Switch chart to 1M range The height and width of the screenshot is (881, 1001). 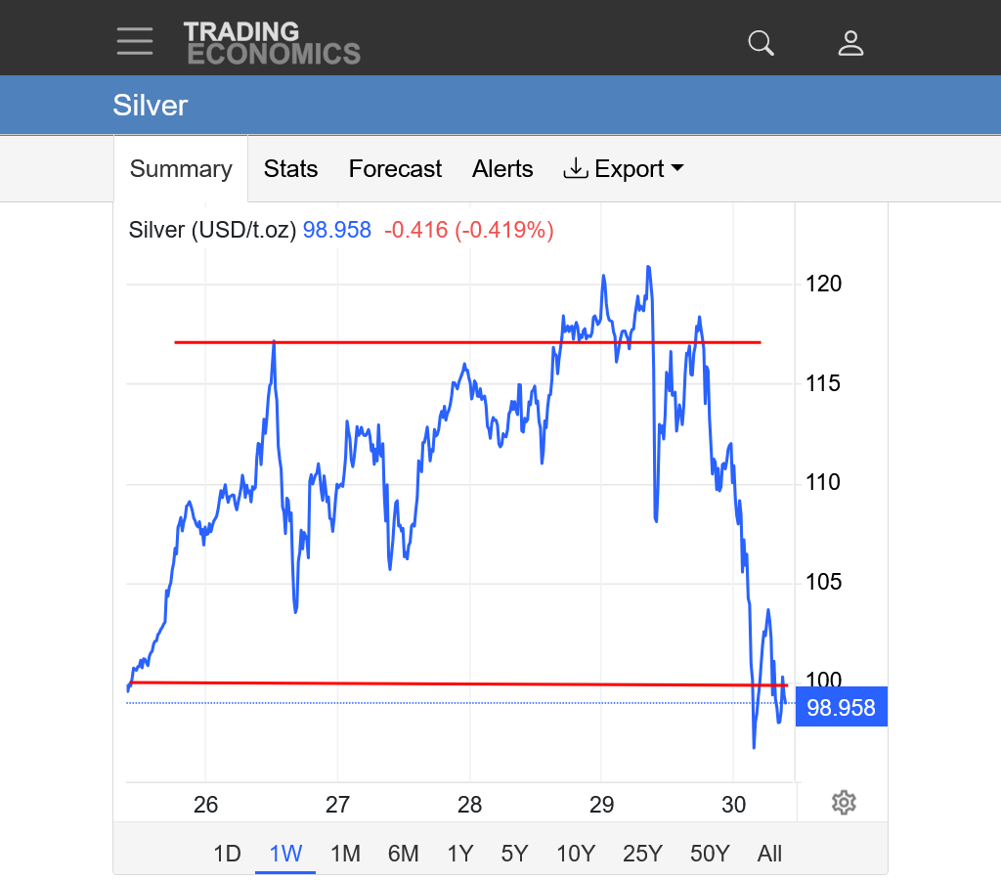pyautogui.click(x=345, y=854)
